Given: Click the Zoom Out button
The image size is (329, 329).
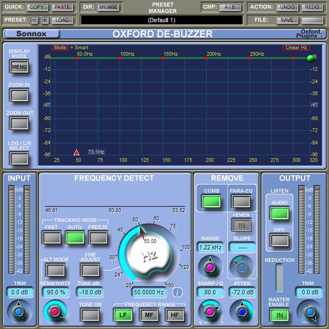Looking at the screenshot, I should [x=19, y=123].
